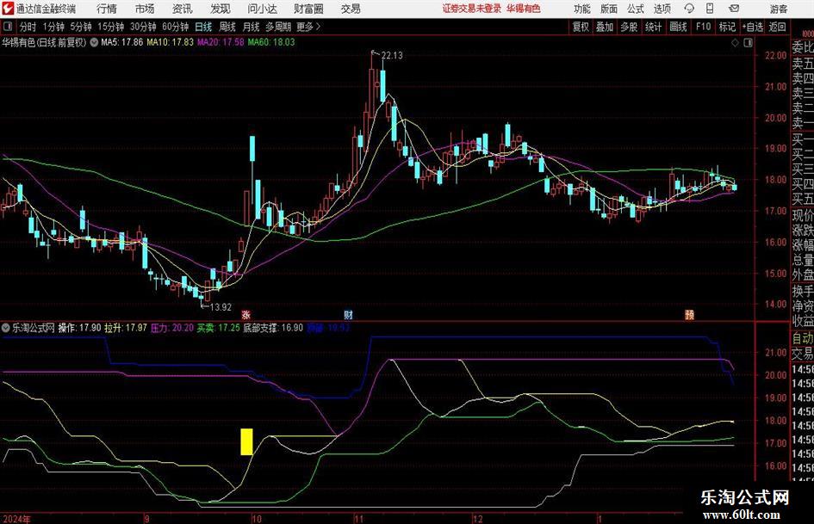Viewport: 814px width, 524px height.
Task: Open the 选项 menu
Action: point(662,9)
